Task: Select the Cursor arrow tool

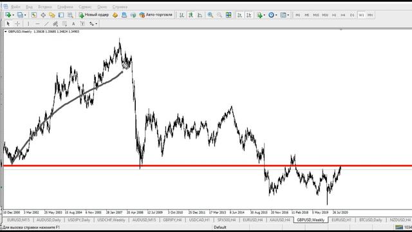Action: click(x=8, y=24)
